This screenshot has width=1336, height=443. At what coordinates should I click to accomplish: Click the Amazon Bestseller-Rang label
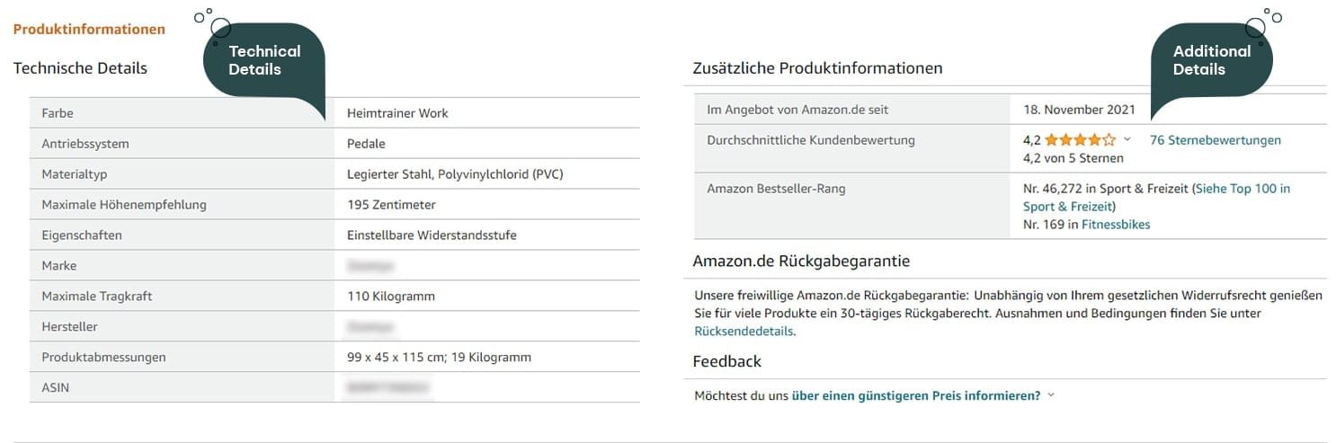point(776,189)
